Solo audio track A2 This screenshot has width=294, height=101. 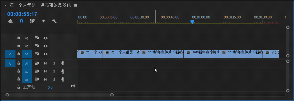click(54, 71)
